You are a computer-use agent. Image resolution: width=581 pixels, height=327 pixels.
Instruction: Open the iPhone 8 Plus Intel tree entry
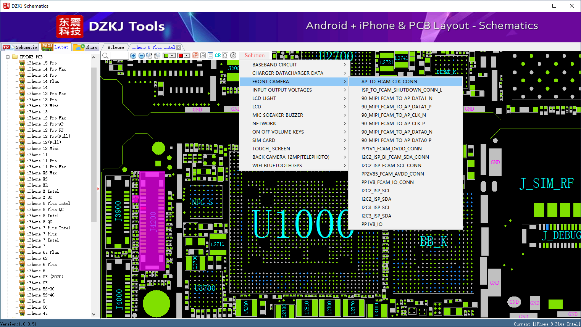[48, 203]
